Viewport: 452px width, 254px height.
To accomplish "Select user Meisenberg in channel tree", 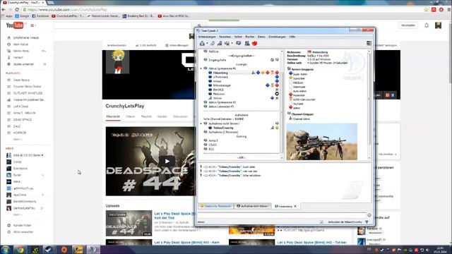I will [x=220, y=73].
